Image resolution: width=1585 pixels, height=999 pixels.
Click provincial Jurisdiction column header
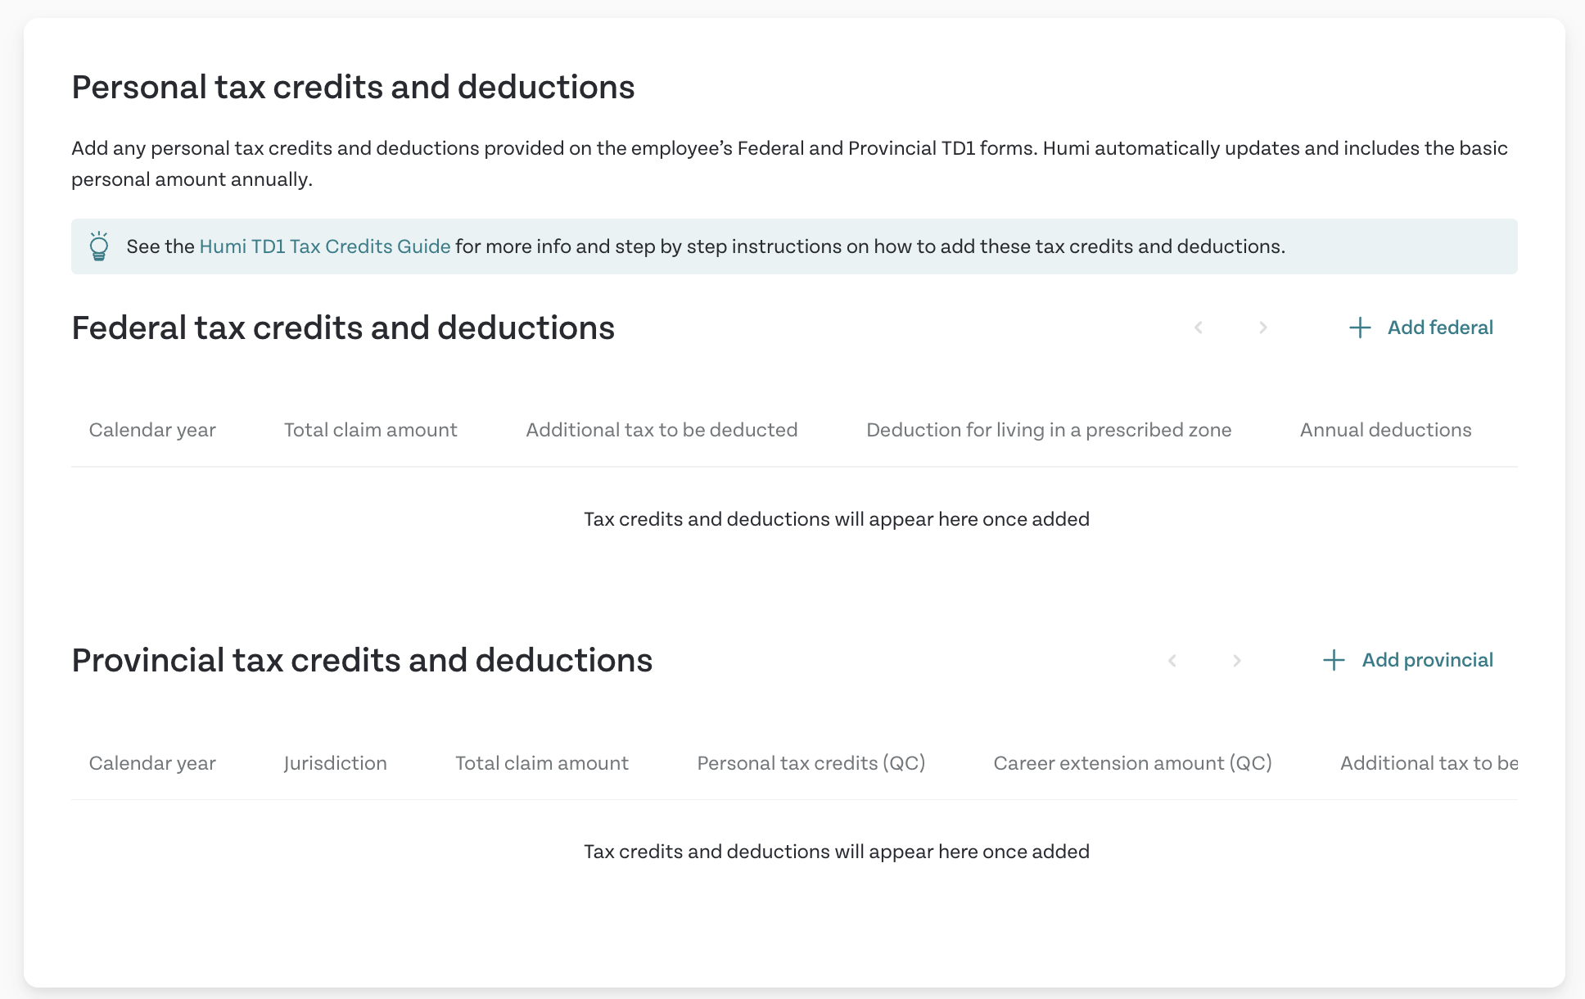(336, 763)
